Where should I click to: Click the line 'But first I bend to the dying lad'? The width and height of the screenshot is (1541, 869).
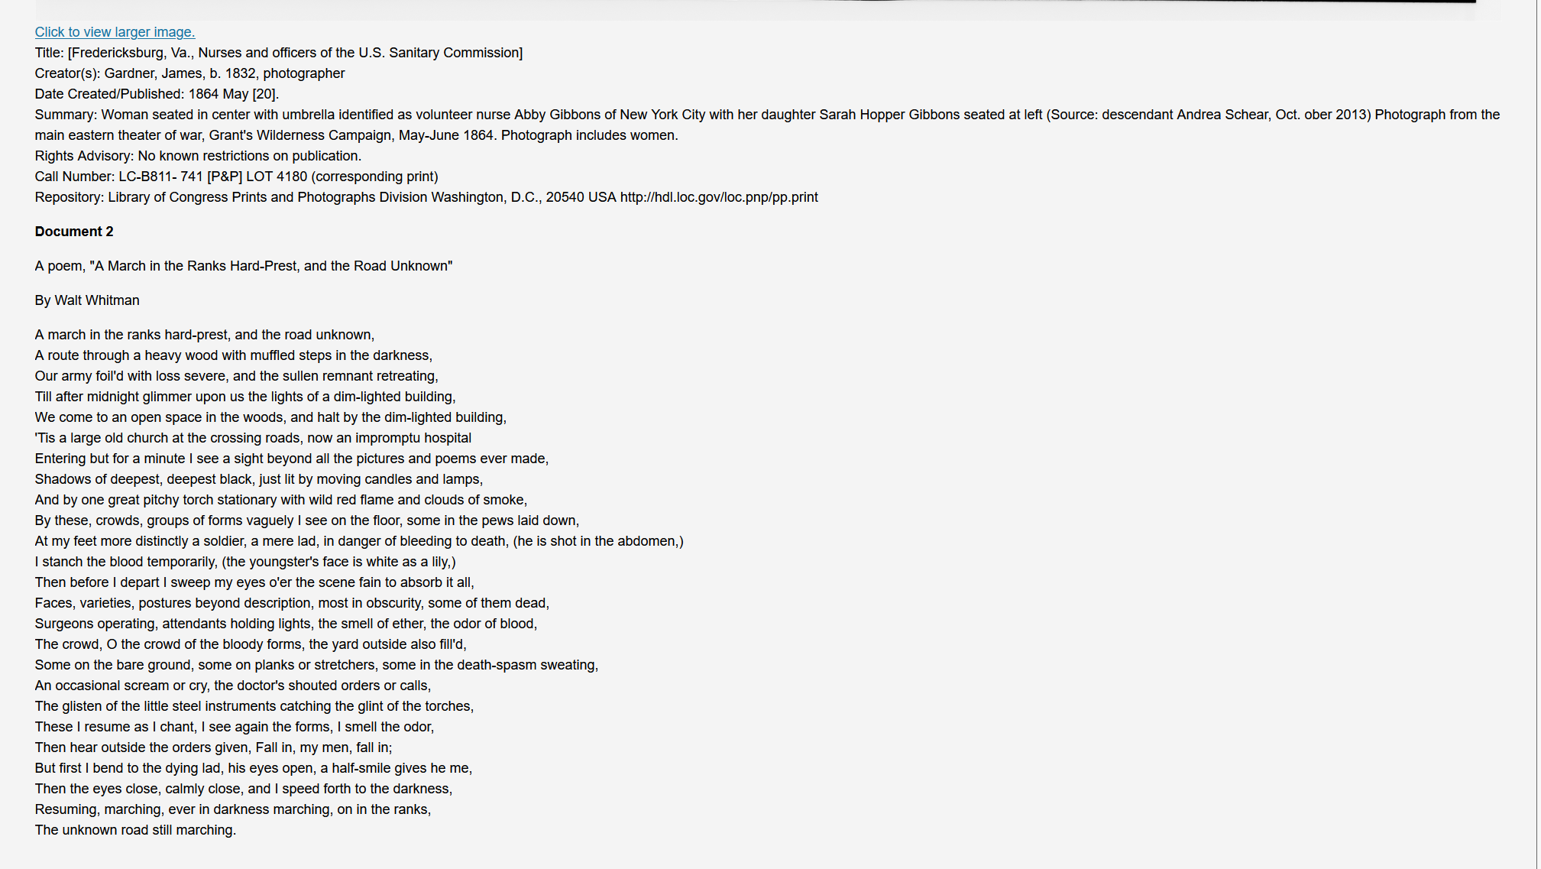[x=254, y=768]
